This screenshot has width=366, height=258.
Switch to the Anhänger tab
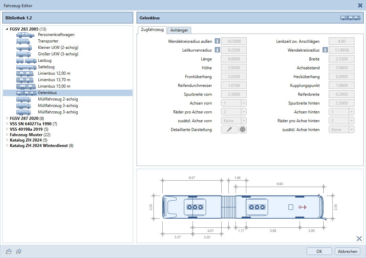pos(179,30)
